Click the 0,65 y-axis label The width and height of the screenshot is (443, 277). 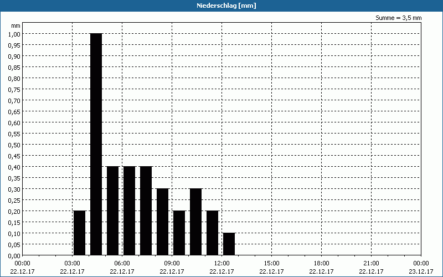click(x=14, y=112)
